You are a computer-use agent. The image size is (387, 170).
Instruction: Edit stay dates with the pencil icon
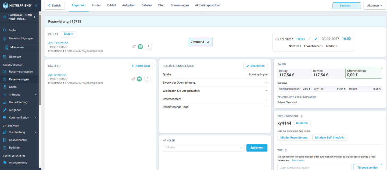pyautogui.click(x=316, y=39)
